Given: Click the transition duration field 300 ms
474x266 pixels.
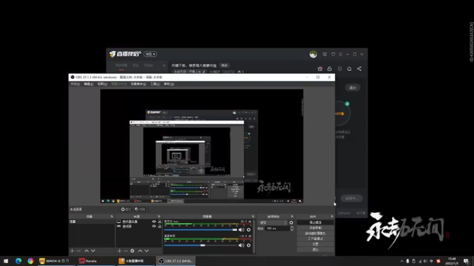Looking at the screenshot, I should click(277, 229).
